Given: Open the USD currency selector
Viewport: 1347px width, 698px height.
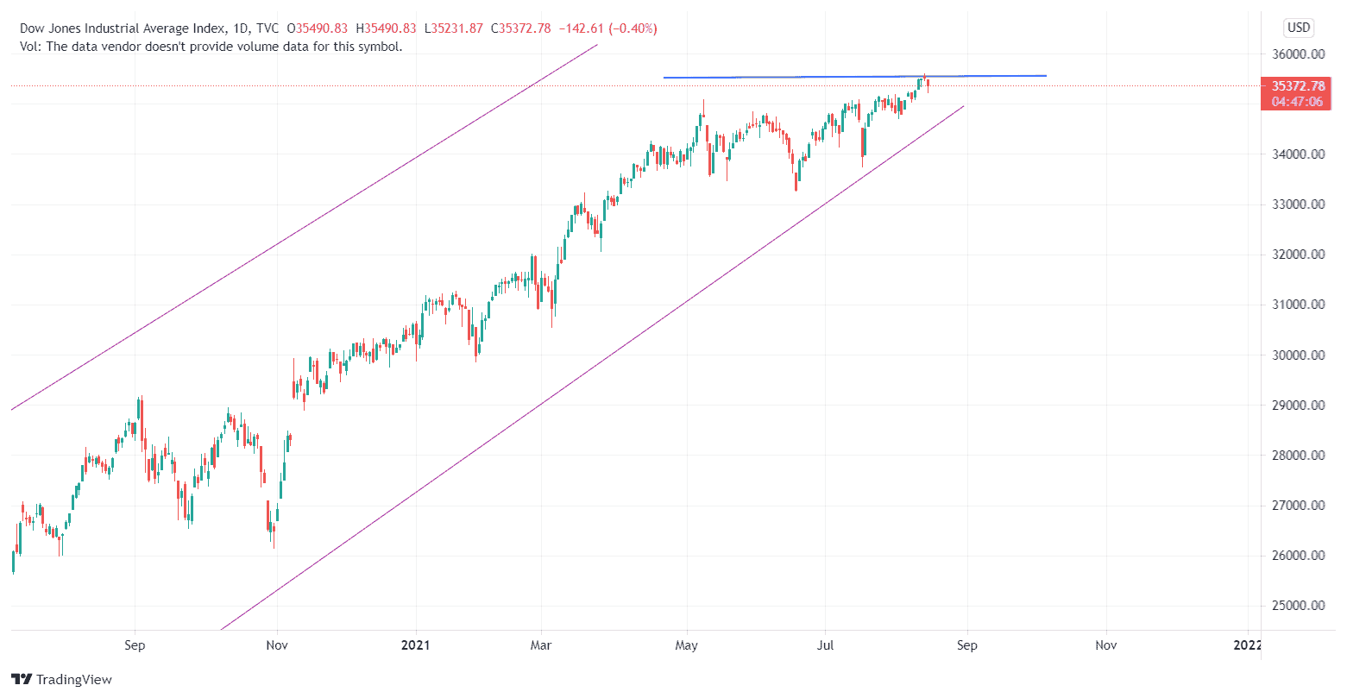Looking at the screenshot, I should (1299, 28).
